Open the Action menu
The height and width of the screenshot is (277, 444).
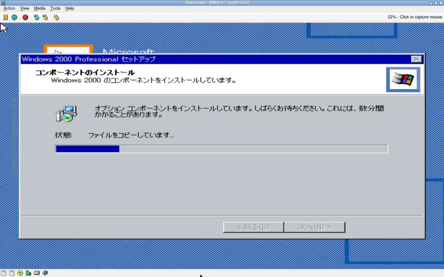coord(9,8)
